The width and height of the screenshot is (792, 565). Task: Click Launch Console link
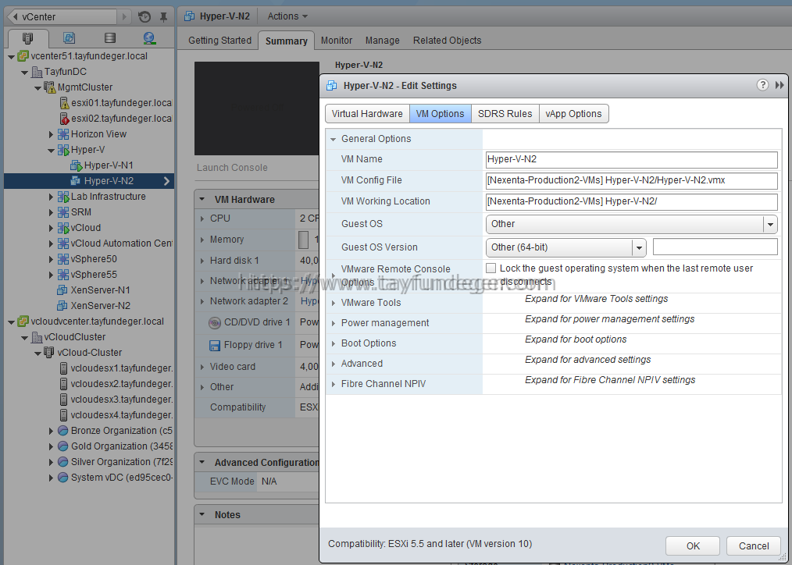pos(232,168)
